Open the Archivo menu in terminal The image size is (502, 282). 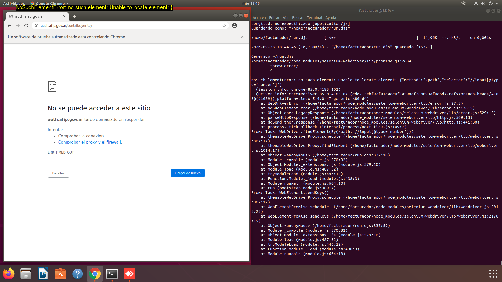[259, 18]
